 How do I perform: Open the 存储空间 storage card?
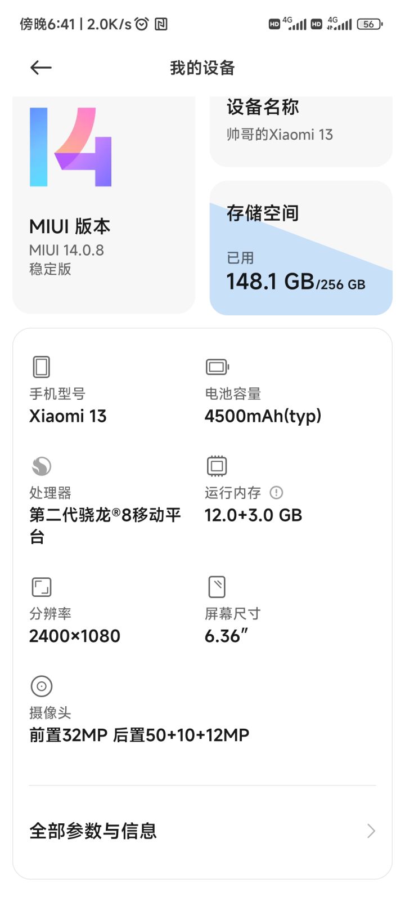pyautogui.click(x=301, y=248)
